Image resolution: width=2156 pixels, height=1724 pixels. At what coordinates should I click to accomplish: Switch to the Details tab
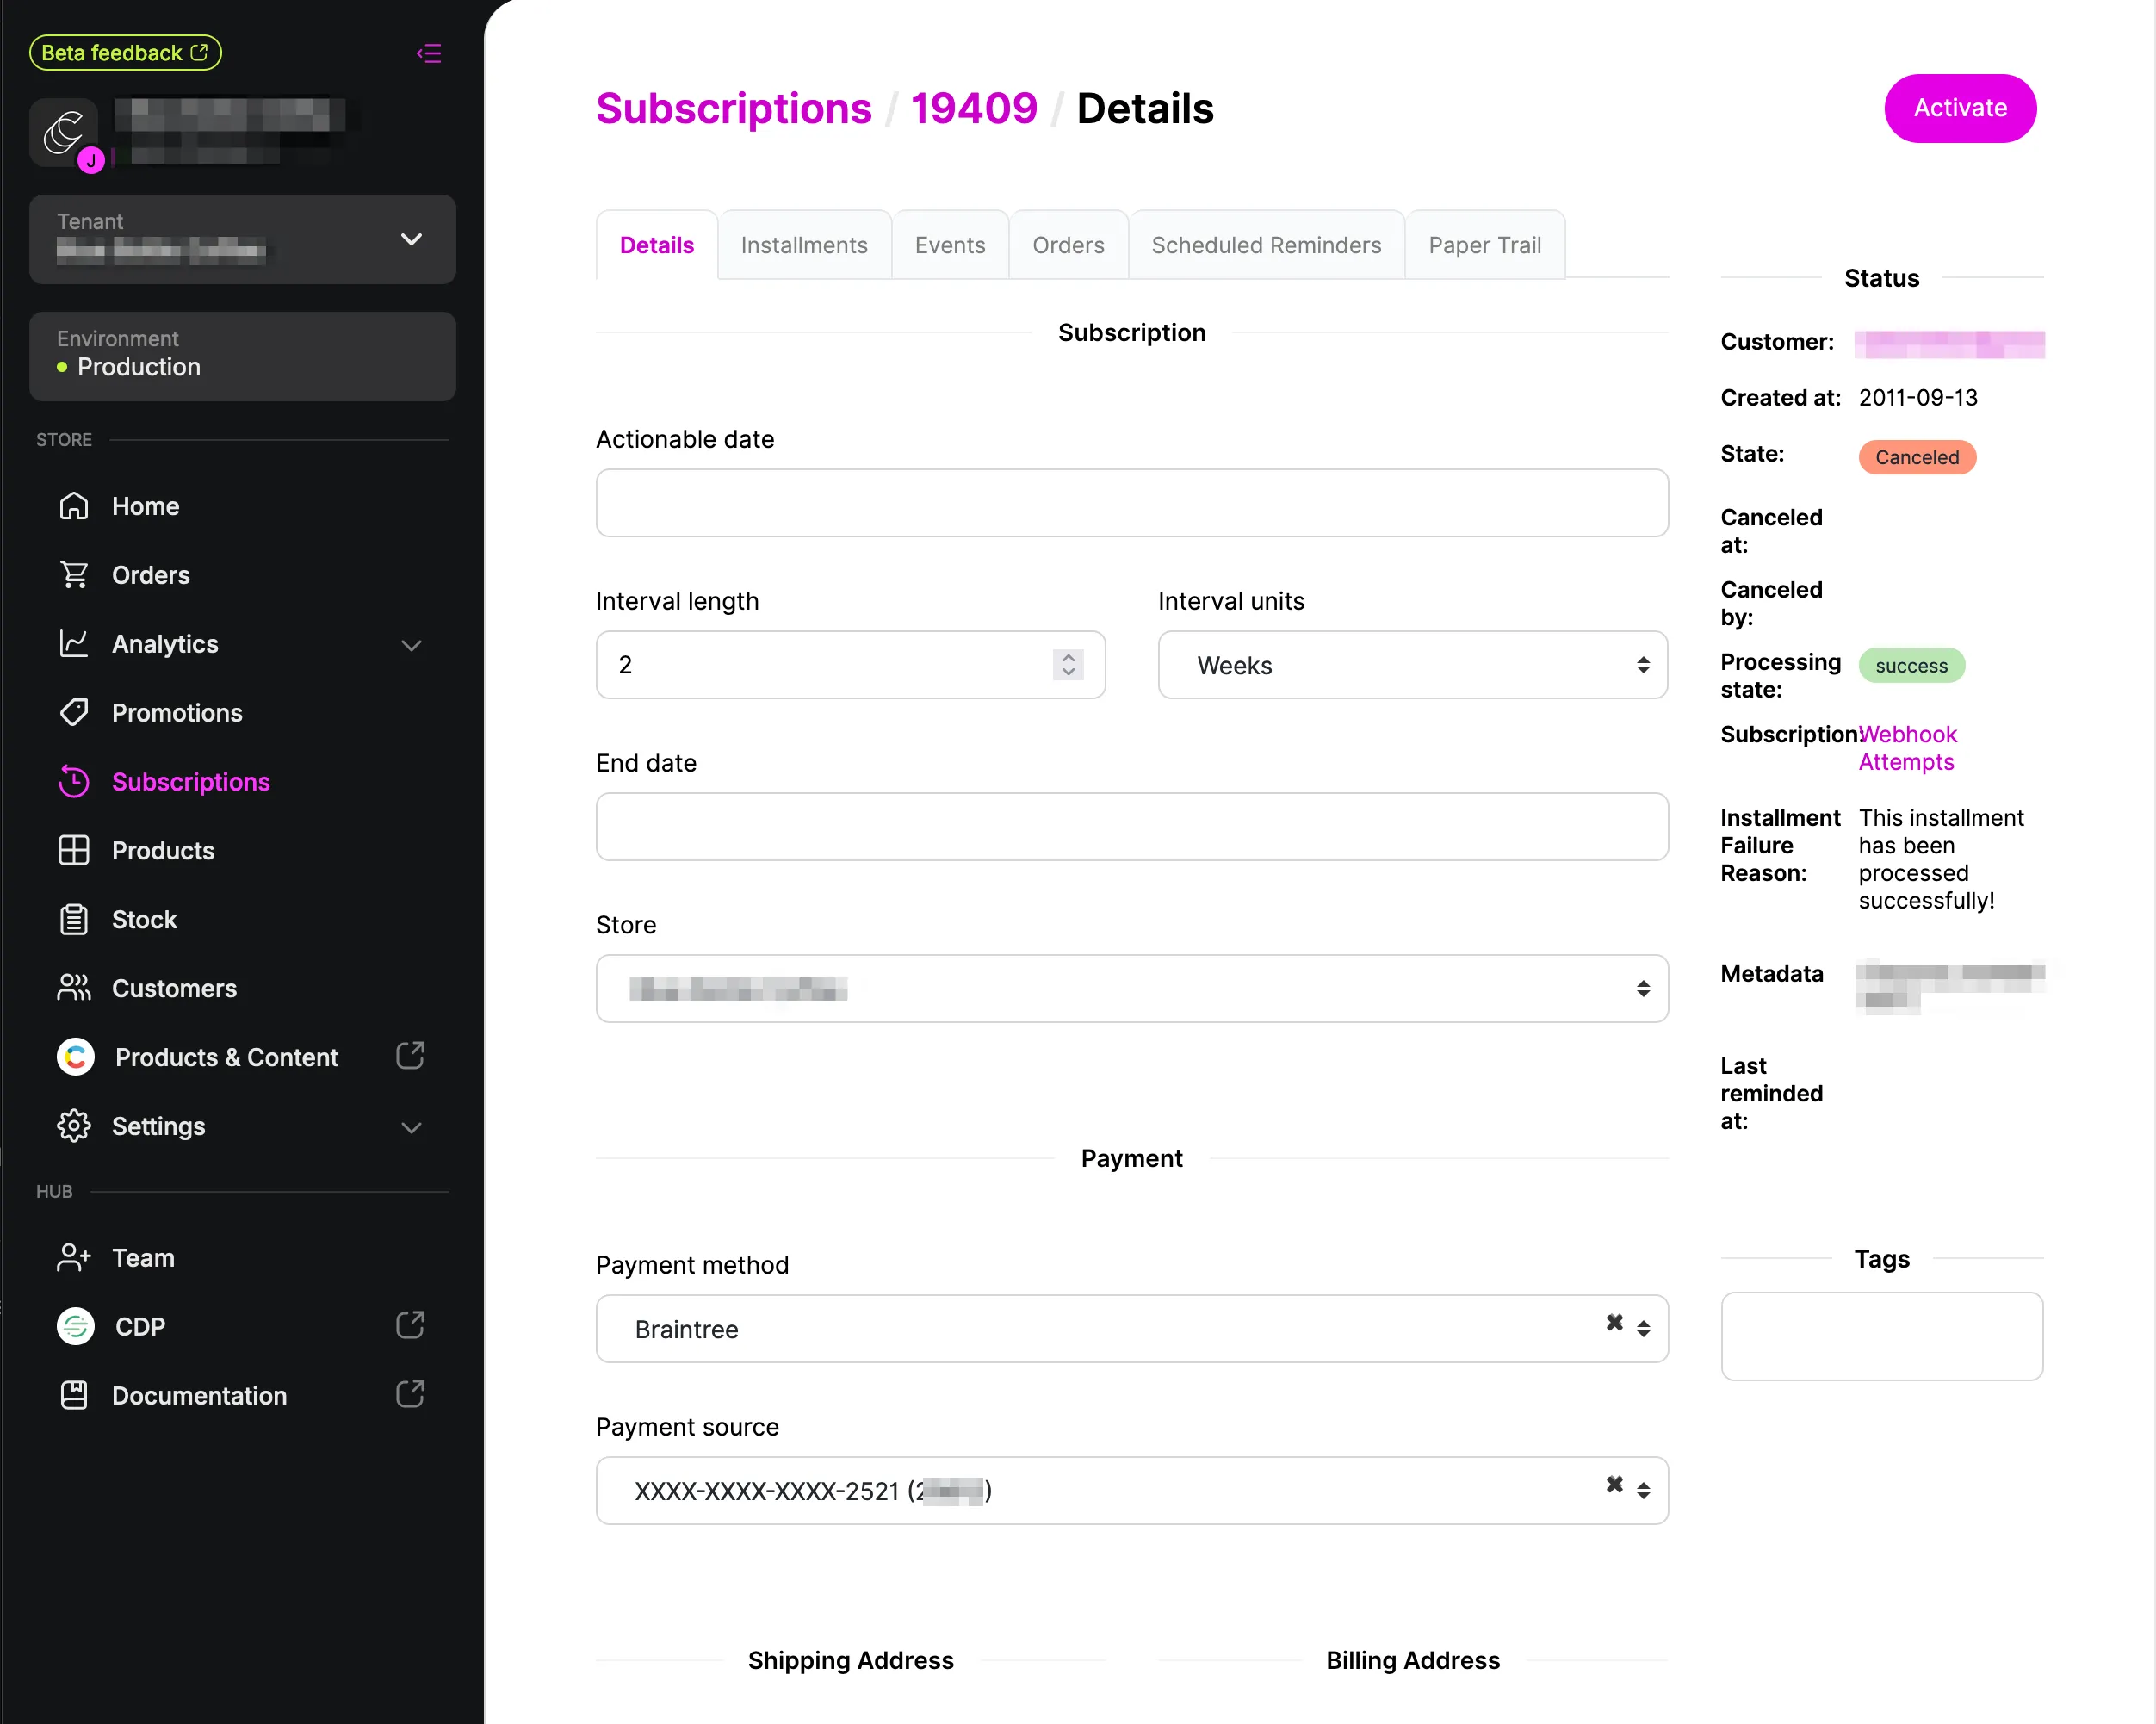click(656, 245)
